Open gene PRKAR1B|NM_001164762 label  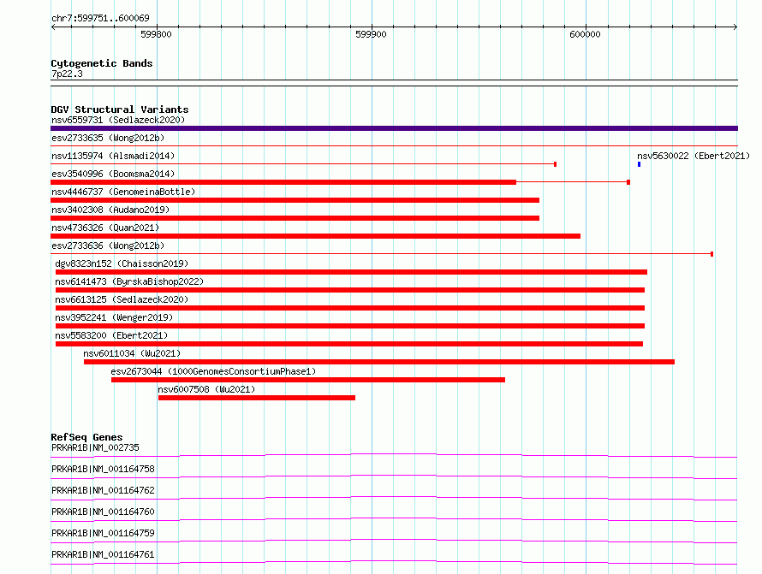coord(103,490)
